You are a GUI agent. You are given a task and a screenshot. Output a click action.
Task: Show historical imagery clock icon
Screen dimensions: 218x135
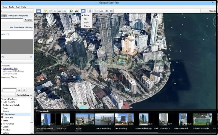pos(71,11)
